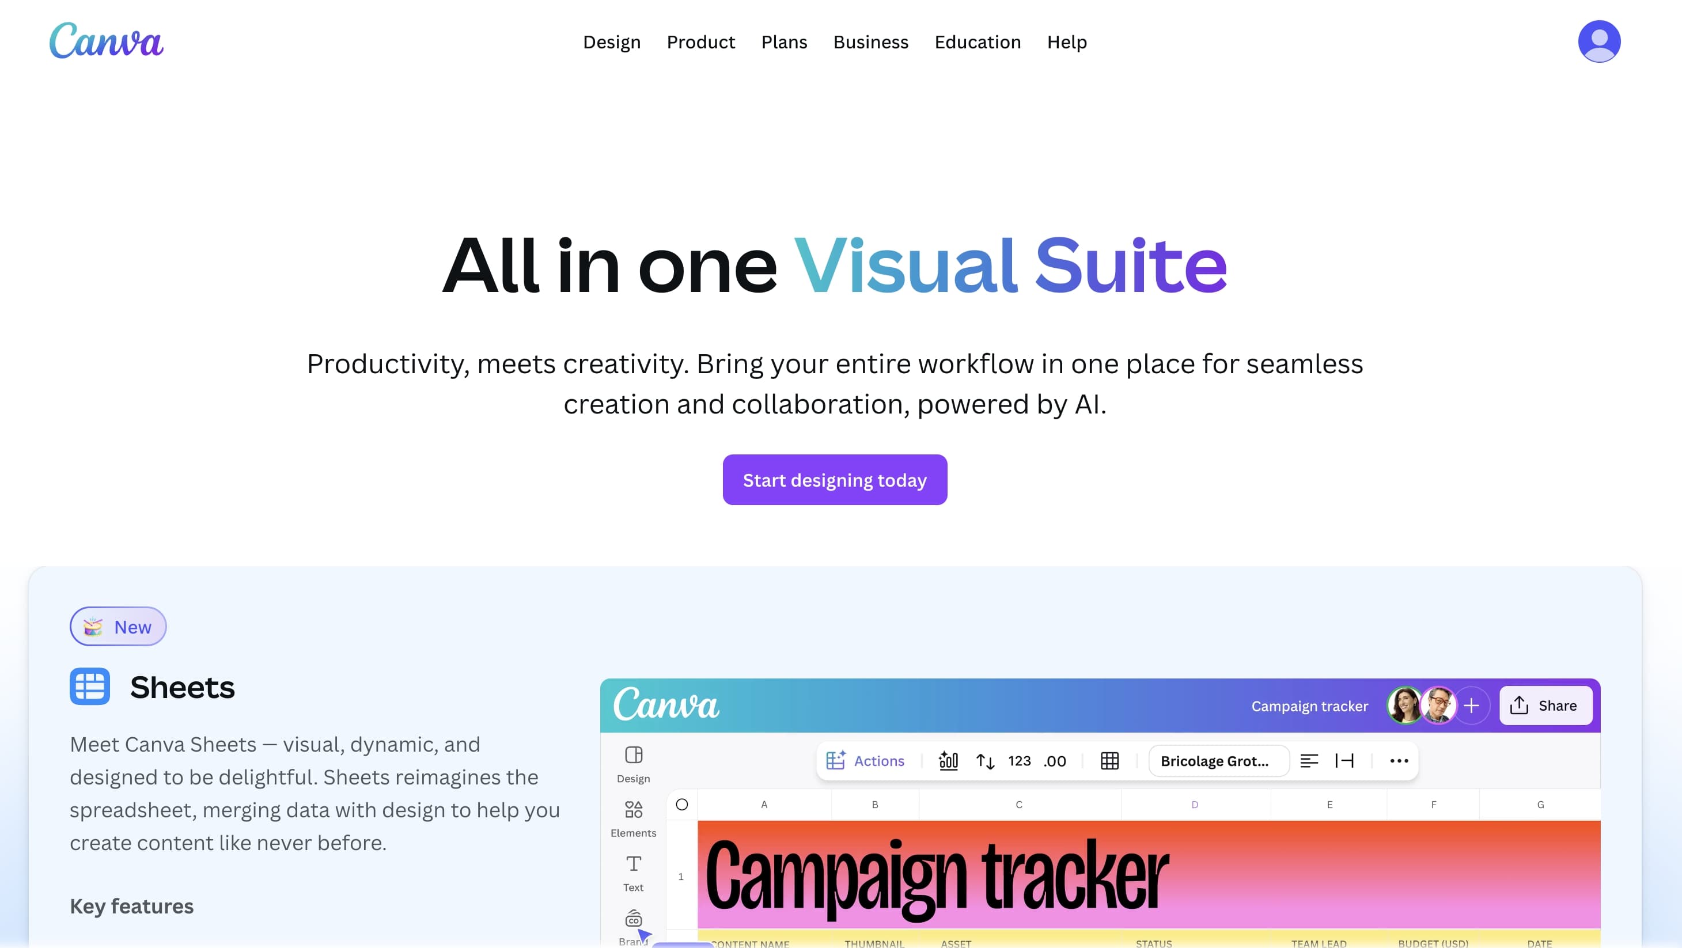Click the select-all circle in sheet corner
Screen dimensions: 1682x948
point(681,805)
